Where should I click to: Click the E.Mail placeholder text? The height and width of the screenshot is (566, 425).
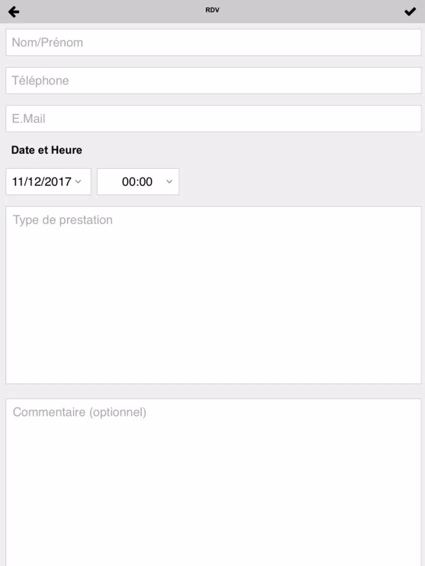28,119
